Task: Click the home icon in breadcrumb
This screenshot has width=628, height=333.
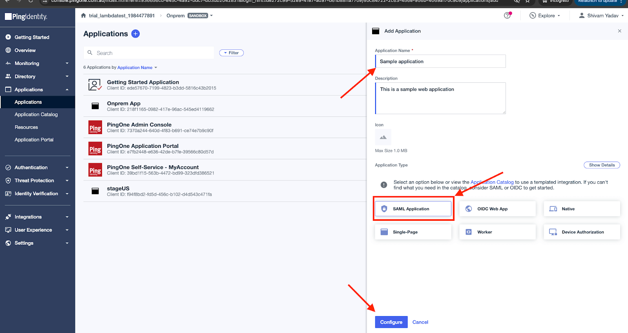Action: [x=83, y=16]
